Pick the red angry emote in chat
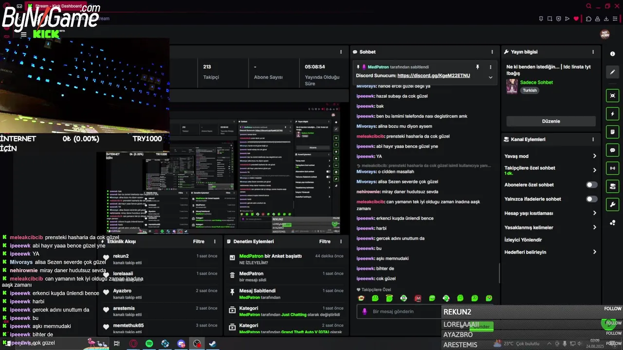This screenshot has height=350, width=623. pos(418,298)
